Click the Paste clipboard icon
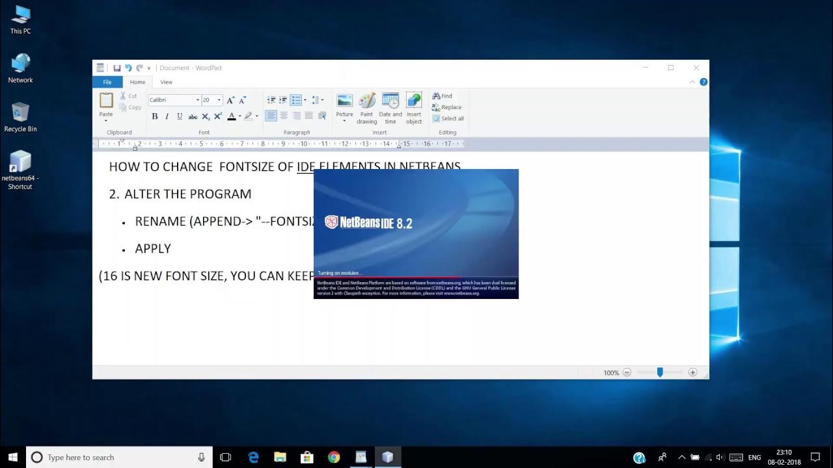The image size is (833, 468). click(105, 104)
